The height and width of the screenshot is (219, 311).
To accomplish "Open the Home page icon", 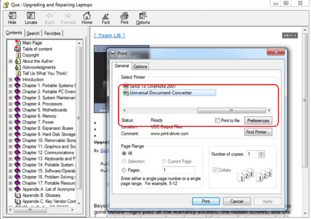I will [86, 16].
